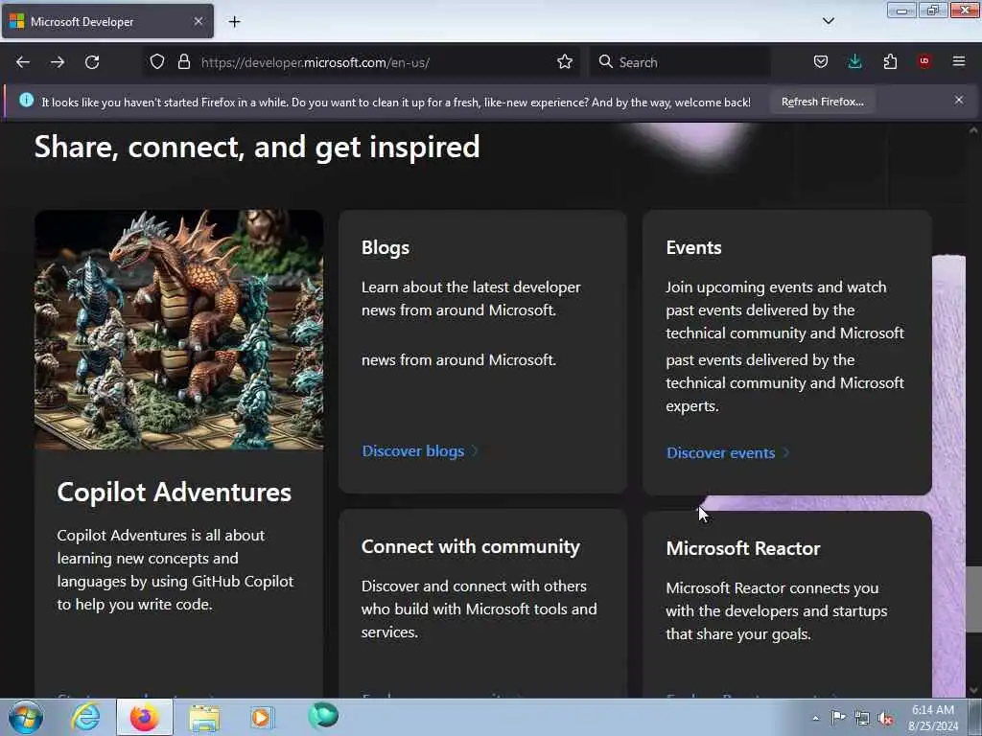This screenshot has height=736, width=982.
Task: View site security padlock info
Action: [183, 61]
